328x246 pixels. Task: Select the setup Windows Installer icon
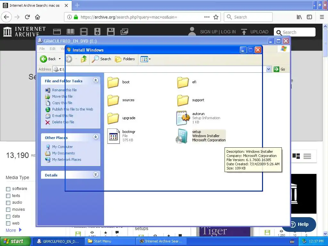pyautogui.click(x=182, y=136)
